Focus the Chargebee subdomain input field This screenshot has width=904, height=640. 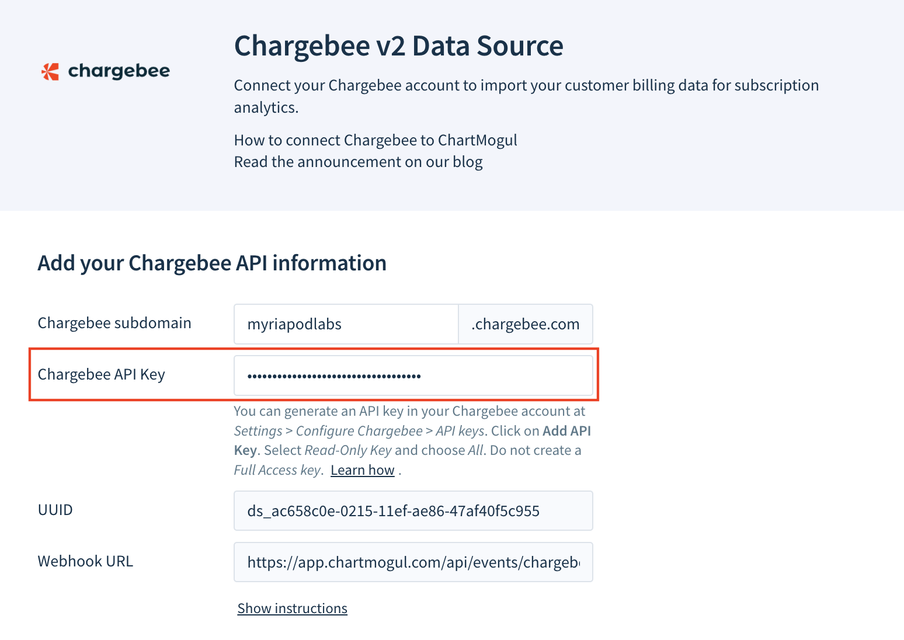tap(346, 324)
